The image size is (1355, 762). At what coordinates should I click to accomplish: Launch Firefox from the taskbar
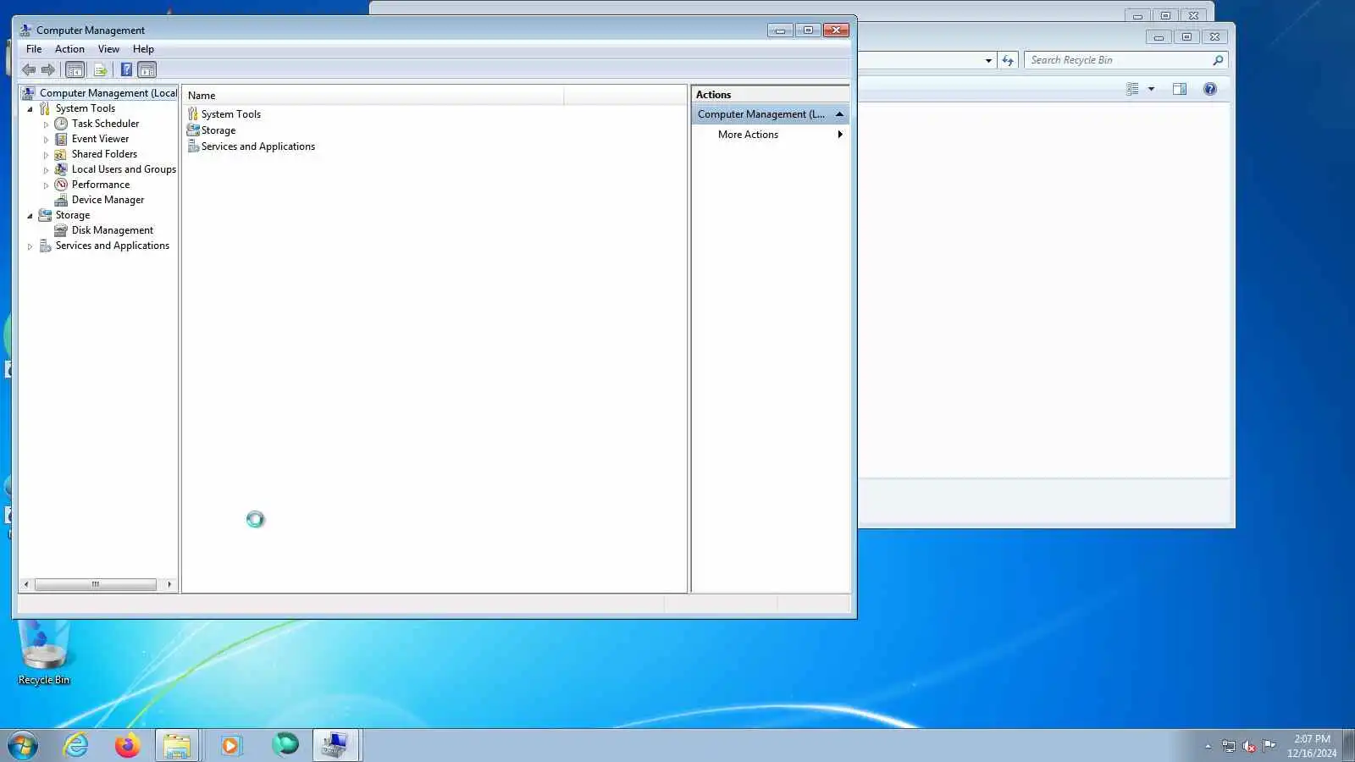[127, 745]
